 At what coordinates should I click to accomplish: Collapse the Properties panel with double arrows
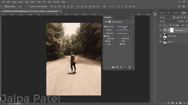tap(131, 14)
